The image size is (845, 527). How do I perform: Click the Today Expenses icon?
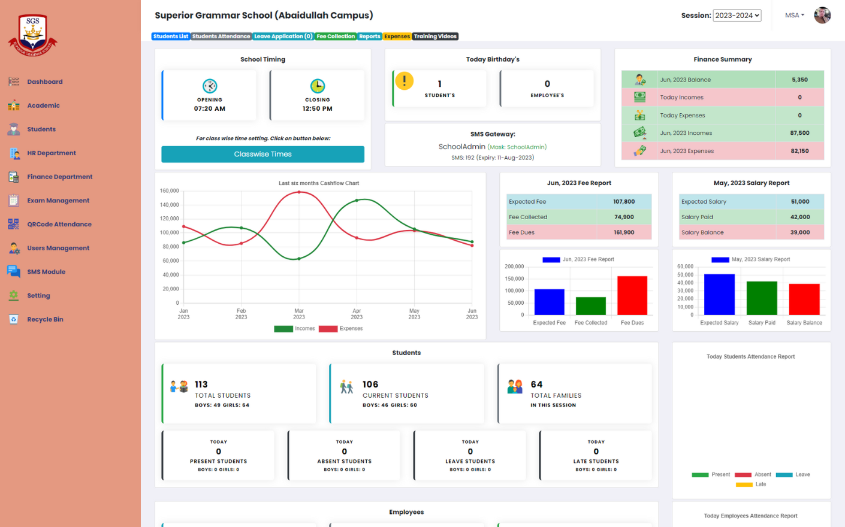pyautogui.click(x=640, y=115)
